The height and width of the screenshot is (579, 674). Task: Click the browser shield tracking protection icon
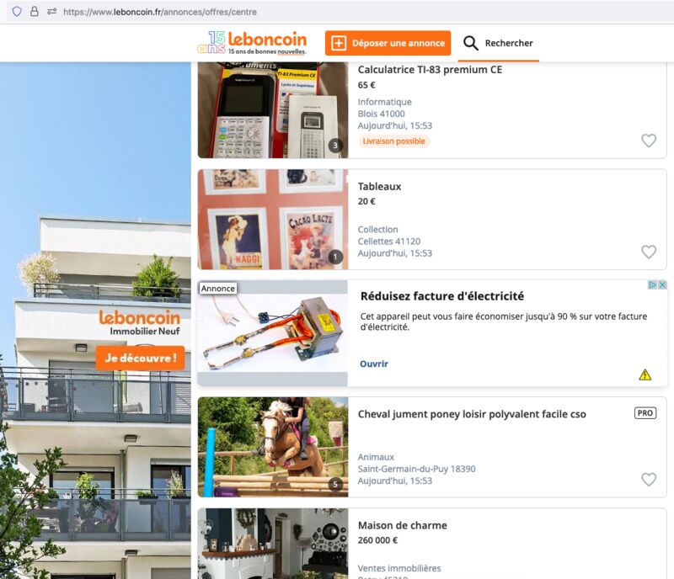coord(17,12)
